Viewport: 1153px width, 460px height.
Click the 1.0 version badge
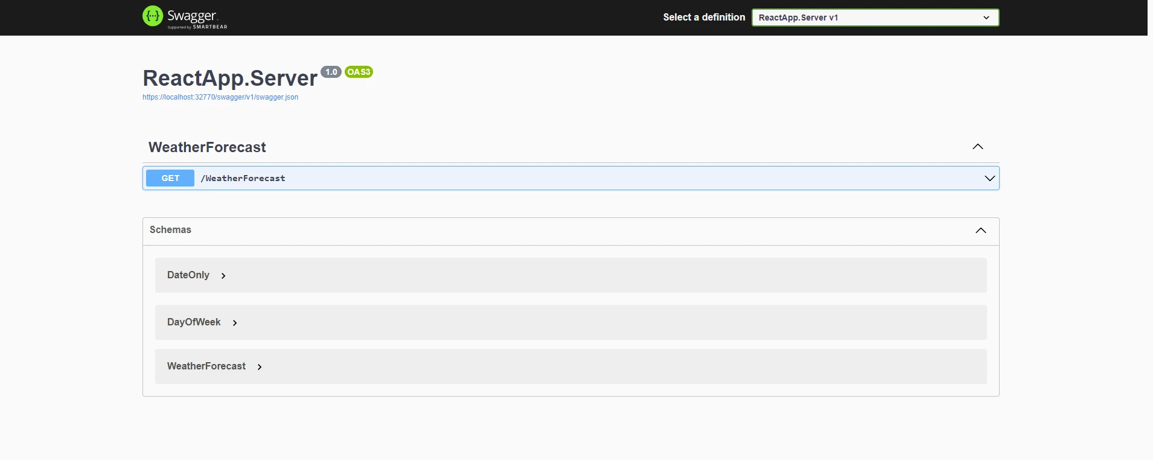(x=331, y=72)
